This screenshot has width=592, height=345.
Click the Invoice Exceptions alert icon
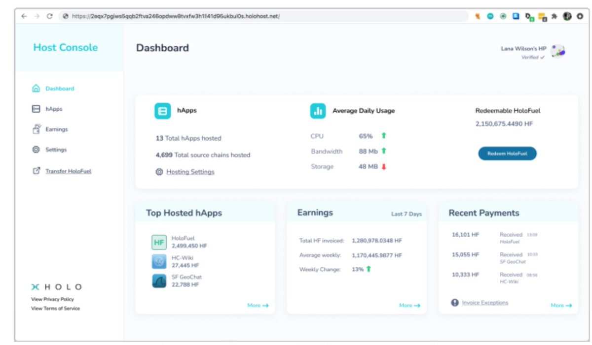(455, 303)
